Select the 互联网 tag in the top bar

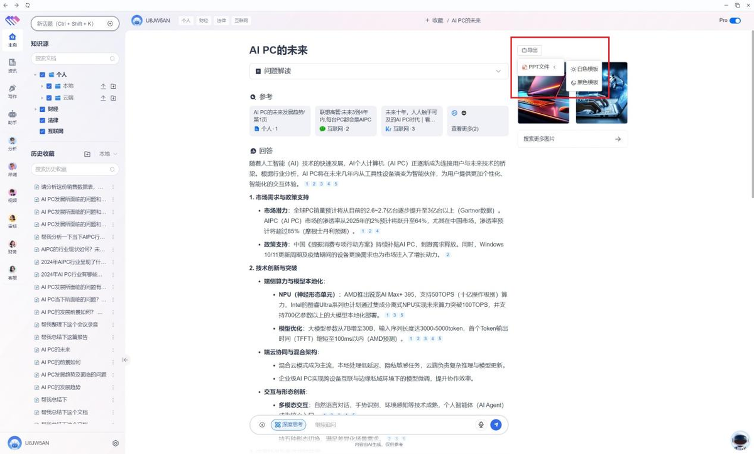pos(241,21)
